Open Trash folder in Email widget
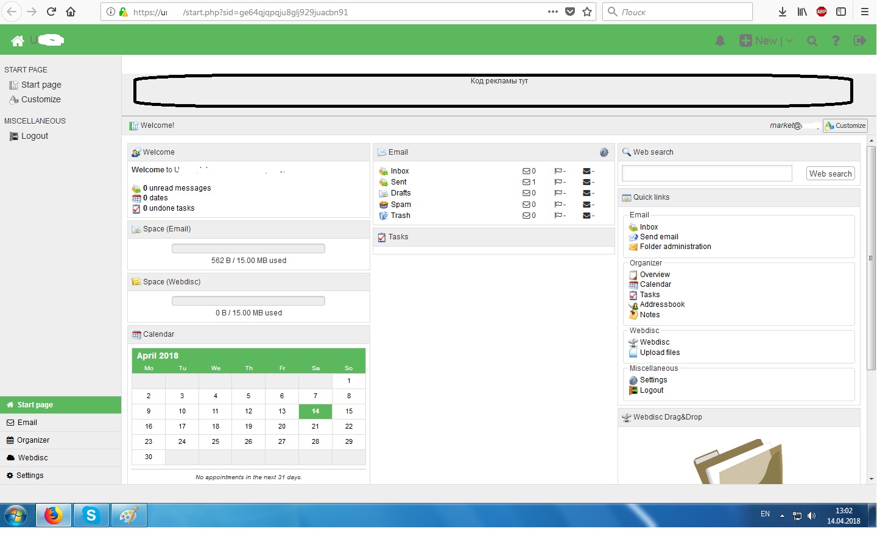The height and width of the screenshot is (548, 877). coord(400,216)
